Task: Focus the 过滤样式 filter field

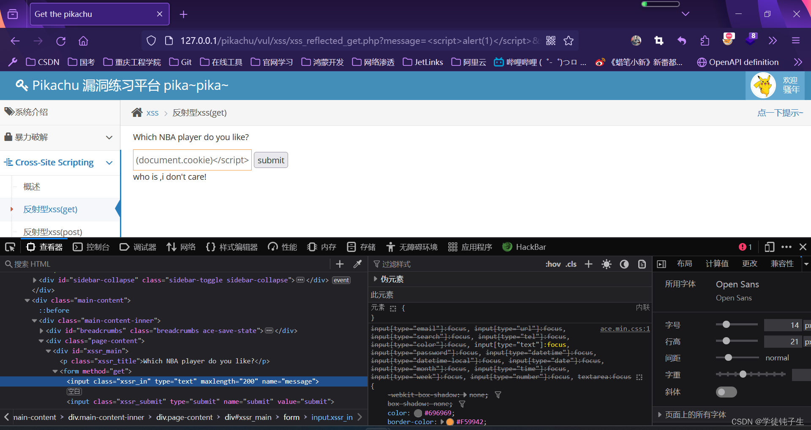Action: (456, 264)
